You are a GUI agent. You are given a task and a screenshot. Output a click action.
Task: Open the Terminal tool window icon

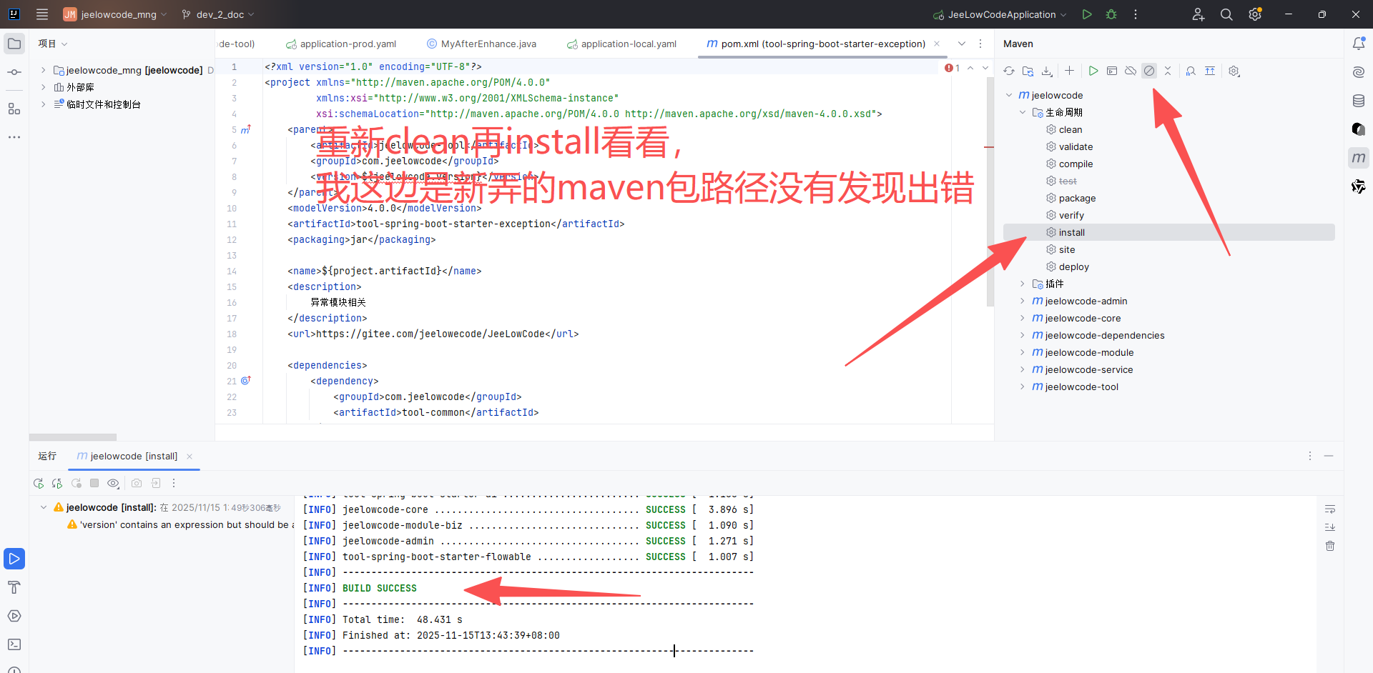(x=14, y=644)
